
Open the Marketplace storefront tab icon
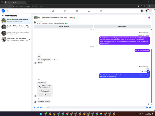[89, 11]
